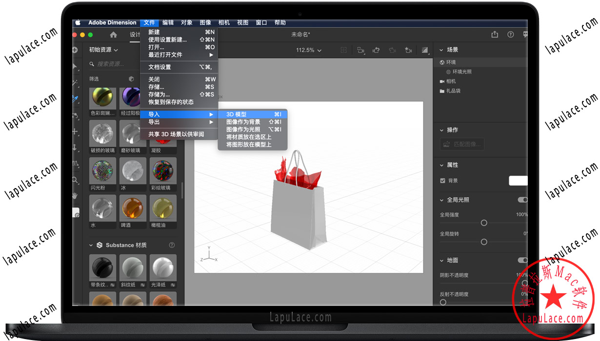Uncheck the 背景 checkbox in 属性 panel
Screen dimensions: 600x341
click(442, 180)
